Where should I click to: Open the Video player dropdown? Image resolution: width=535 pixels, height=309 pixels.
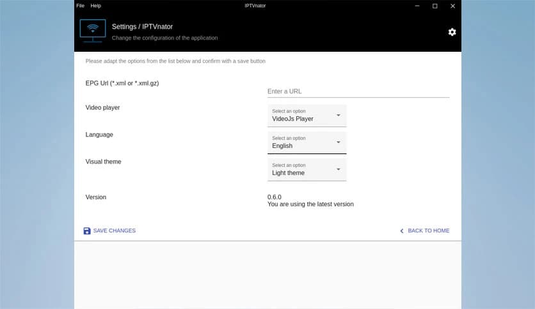coord(307,116)
